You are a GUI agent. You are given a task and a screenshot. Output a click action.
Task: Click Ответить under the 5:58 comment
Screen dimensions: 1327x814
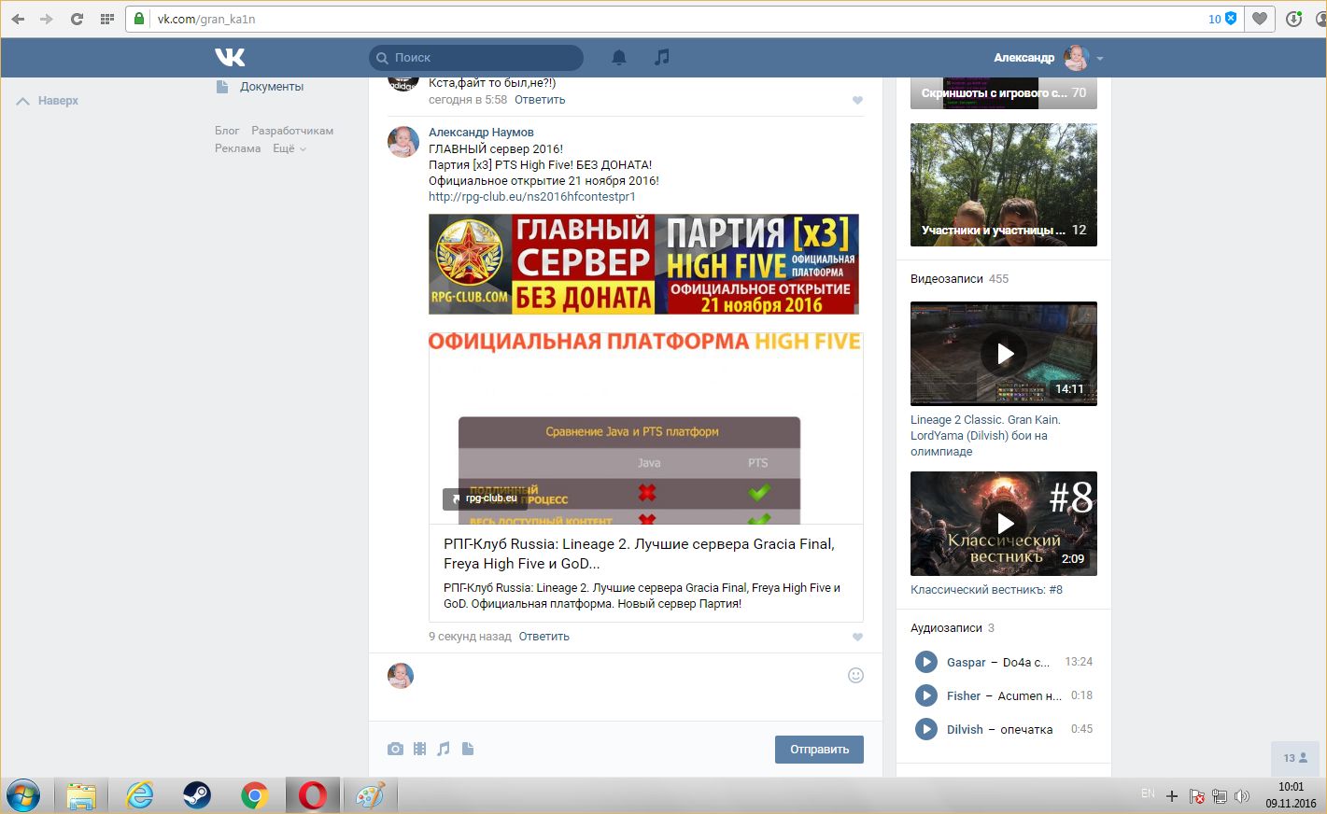540,100
